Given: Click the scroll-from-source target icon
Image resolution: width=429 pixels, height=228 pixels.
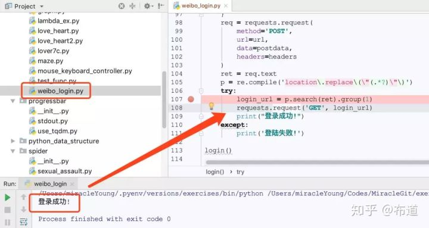Looking at the screenshot, I should pyautogui.click(x=122, y=6).
